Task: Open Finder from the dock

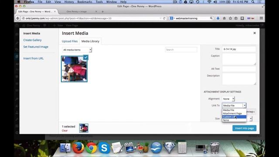Action: tap(65, 147)
